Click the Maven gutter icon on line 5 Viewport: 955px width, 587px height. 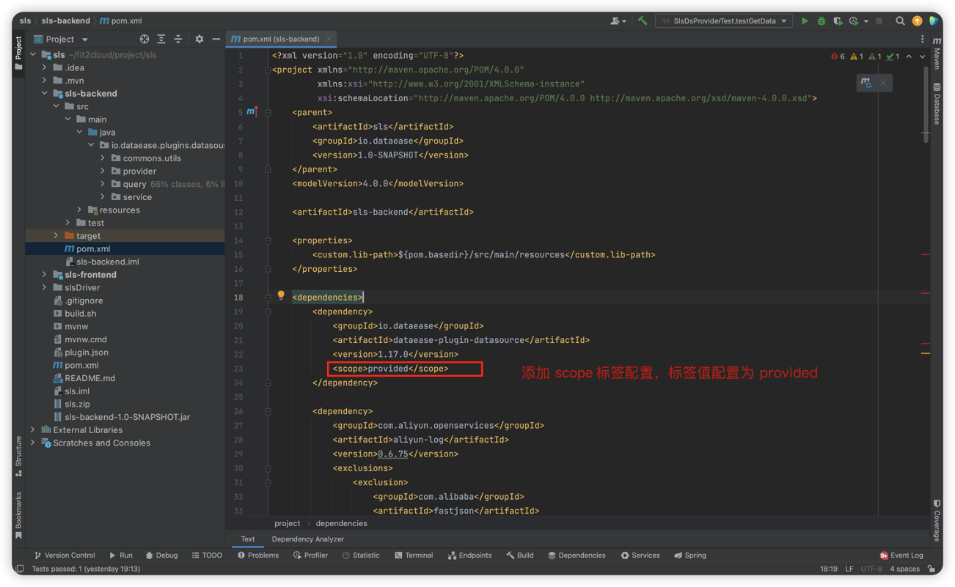(x=252, y=111)
